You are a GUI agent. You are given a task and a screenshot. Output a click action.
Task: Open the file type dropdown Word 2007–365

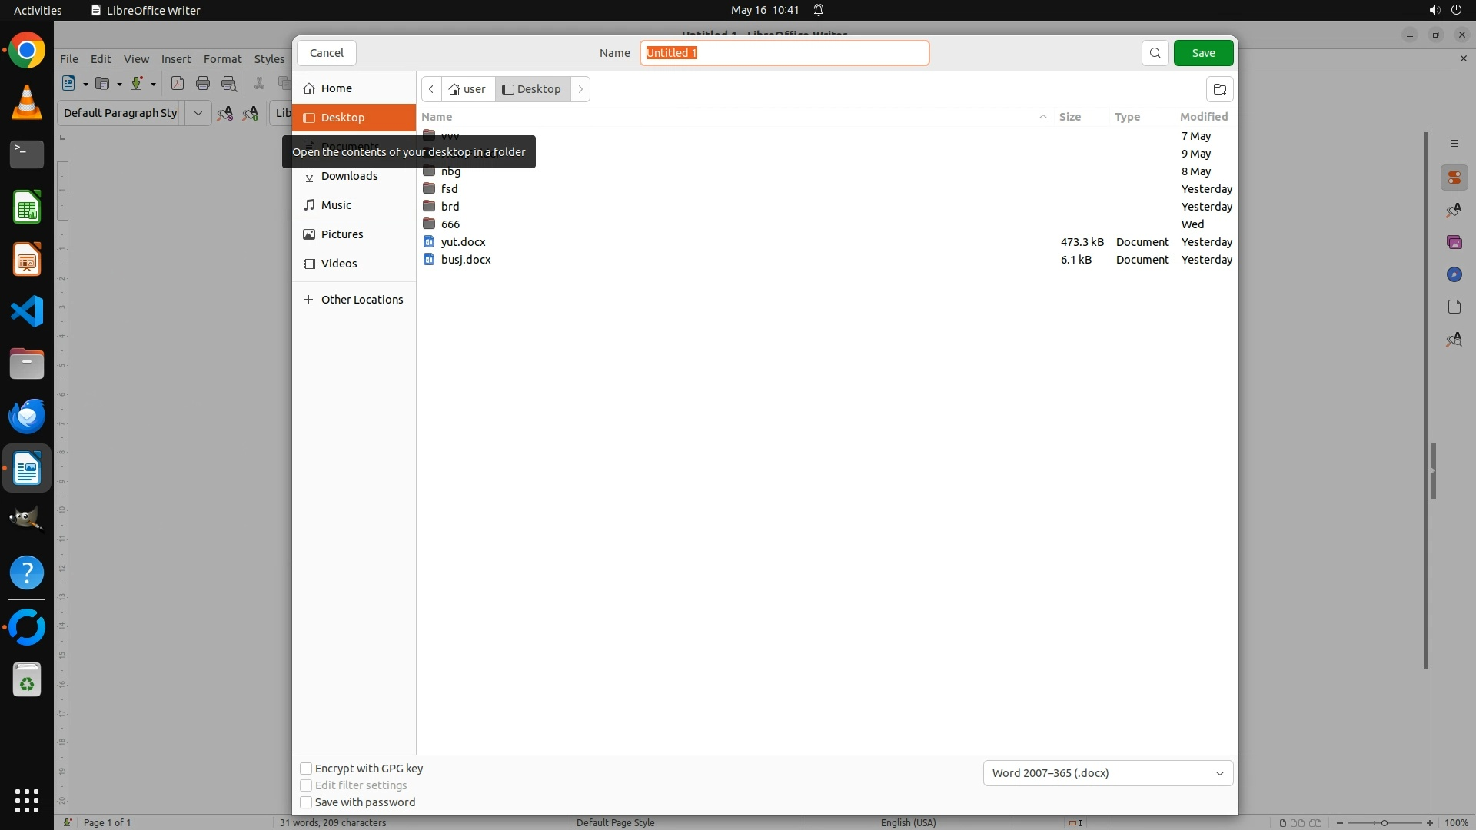point(1107,773)
